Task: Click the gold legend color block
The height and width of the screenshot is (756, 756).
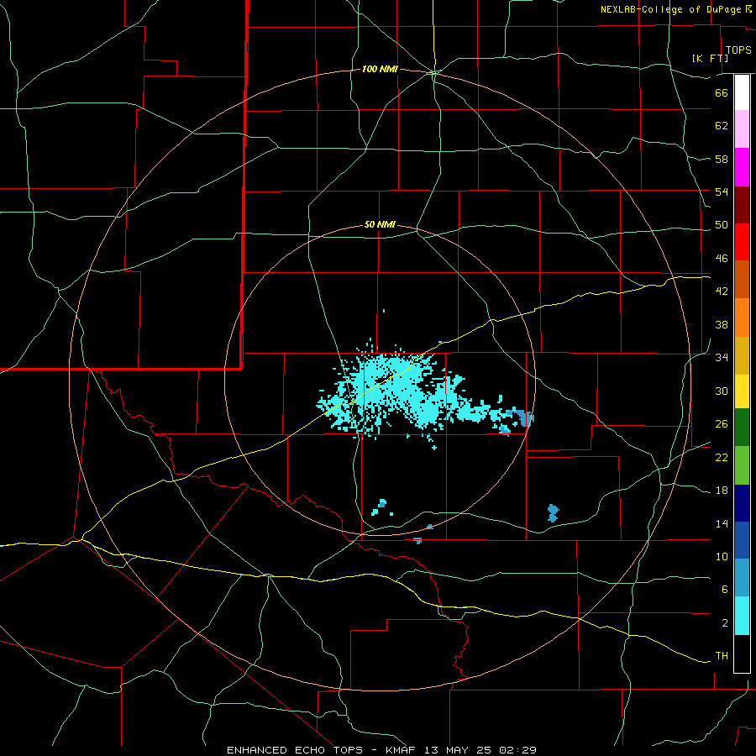Action: [x=742, y=355]
